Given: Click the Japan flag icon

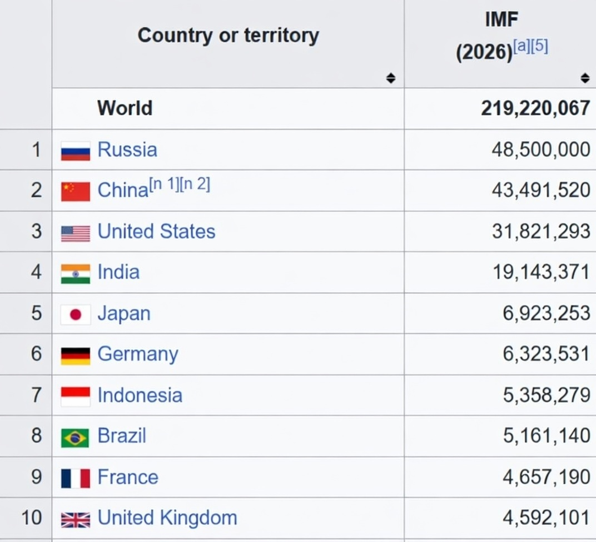Looking at the screenshot, I should pyautogui.click(x=75, y=313).
